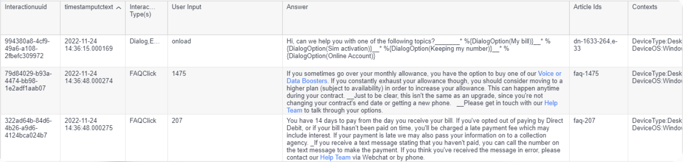Click the user input cell showing 207
This screenshot has width=683, height=162.
[x=177, y=120]
